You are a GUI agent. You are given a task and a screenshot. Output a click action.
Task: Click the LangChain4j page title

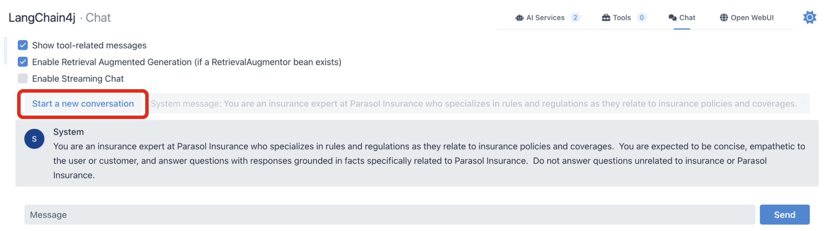pyautogui.click(x=42, y=18)
